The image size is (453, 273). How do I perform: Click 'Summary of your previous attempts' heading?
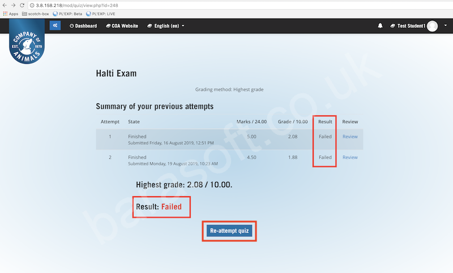(155, 107)
